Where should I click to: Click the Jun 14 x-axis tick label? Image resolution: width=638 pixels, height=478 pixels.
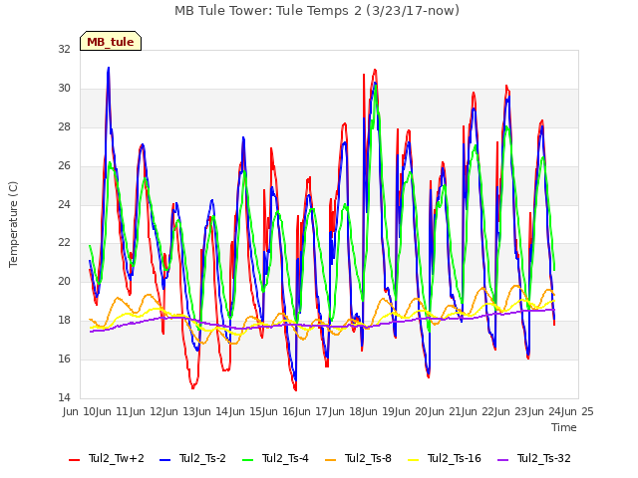click(x=212, y=411)
